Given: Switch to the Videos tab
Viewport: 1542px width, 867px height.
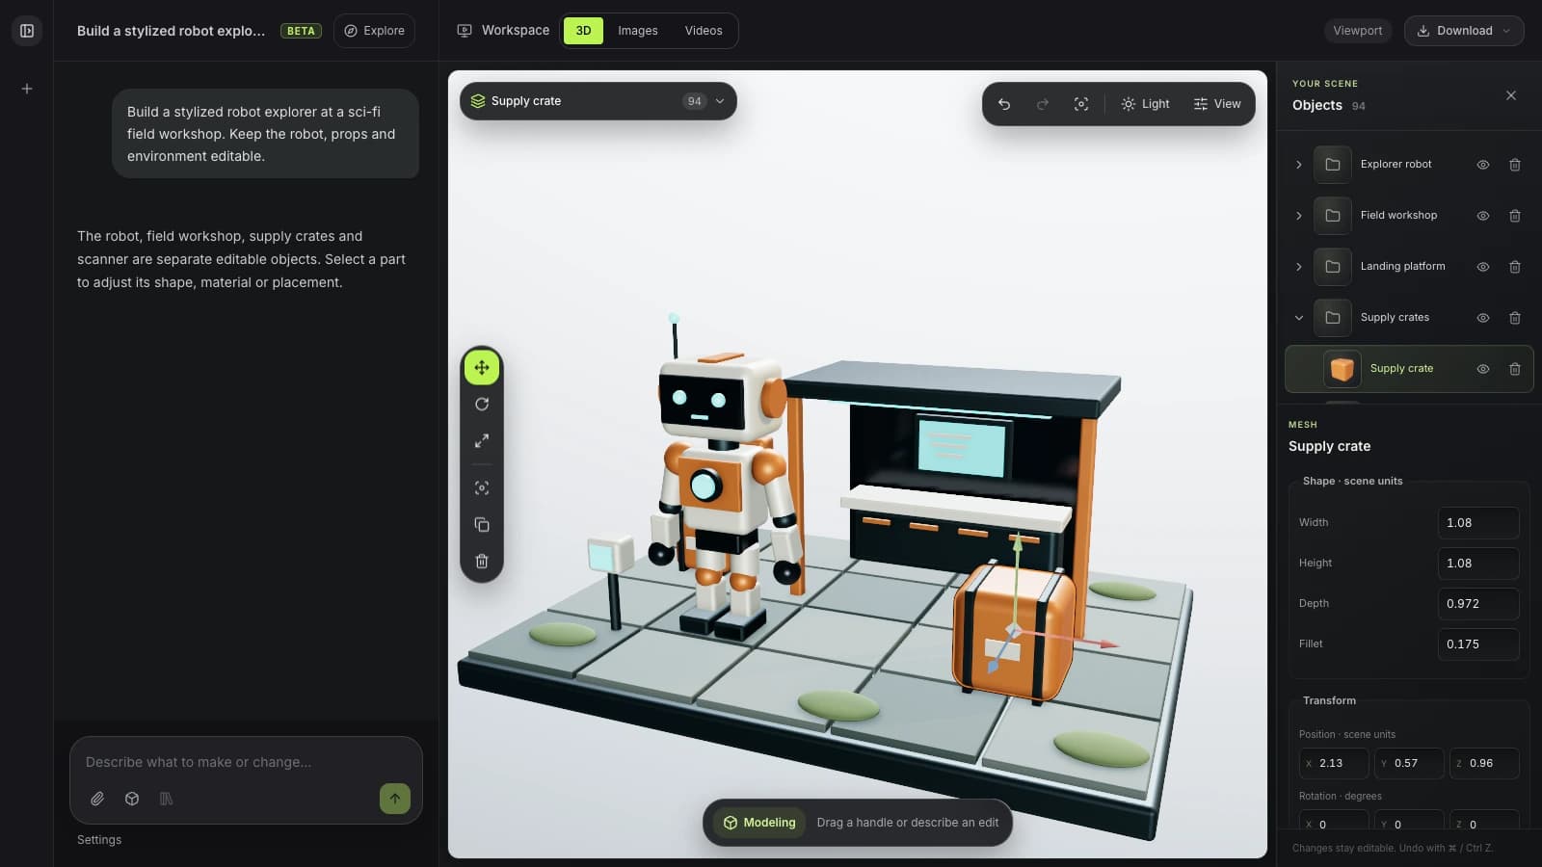Looking at the screenshot, I should tap(704, 31).
